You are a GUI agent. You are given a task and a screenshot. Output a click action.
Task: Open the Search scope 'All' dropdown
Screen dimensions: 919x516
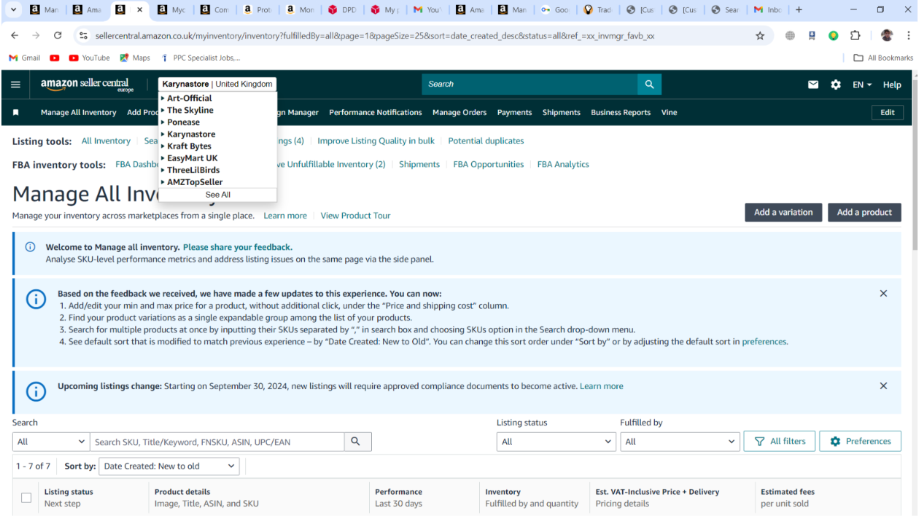[51, 442]
